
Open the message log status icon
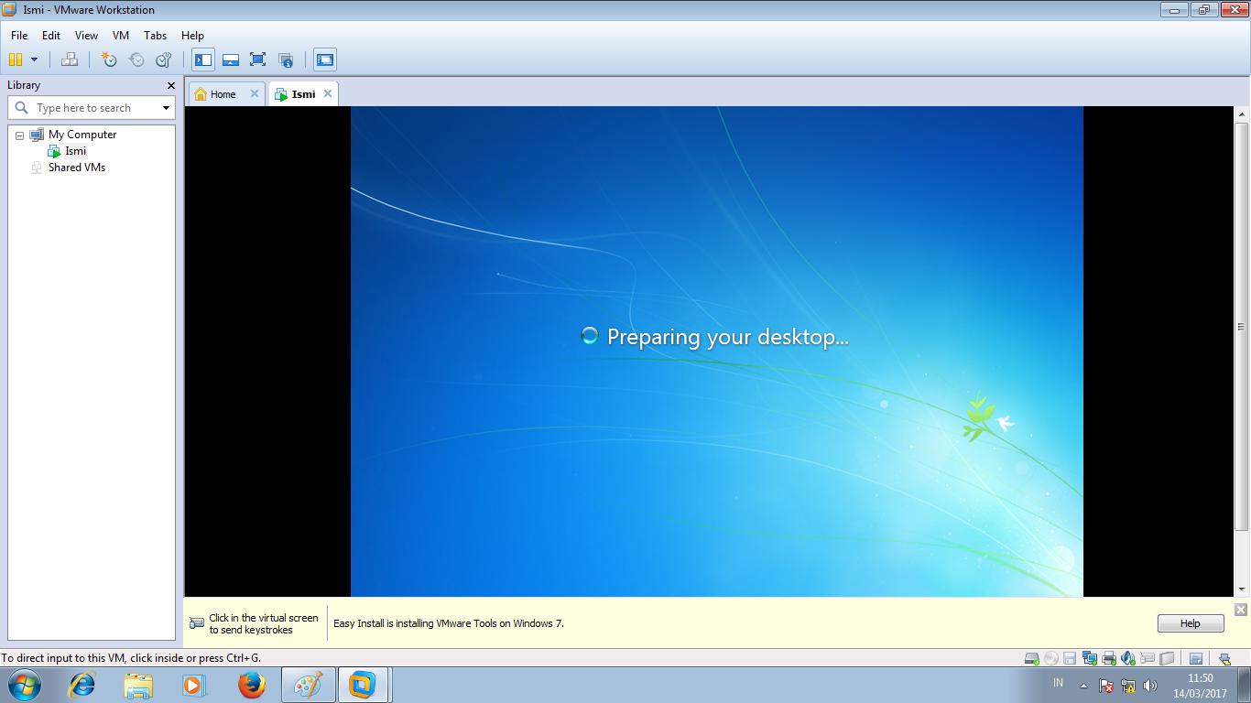(x=1195, y=658)
